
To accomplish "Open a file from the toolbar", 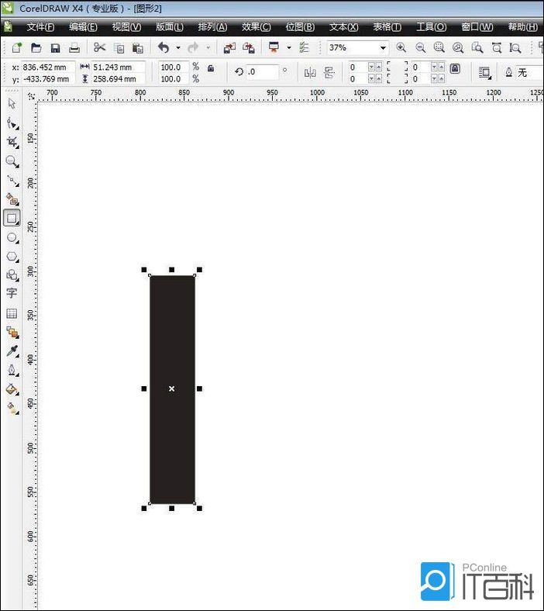I will (x=36, y=47).
